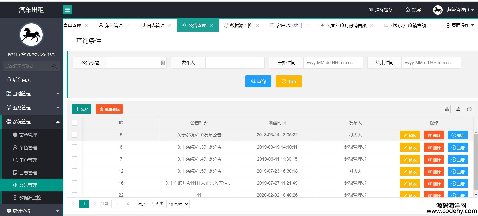Expand the 基础管理 sidebar menu
Screen dimensions: 478x216
pyautogui.click(x=31, y=94)
